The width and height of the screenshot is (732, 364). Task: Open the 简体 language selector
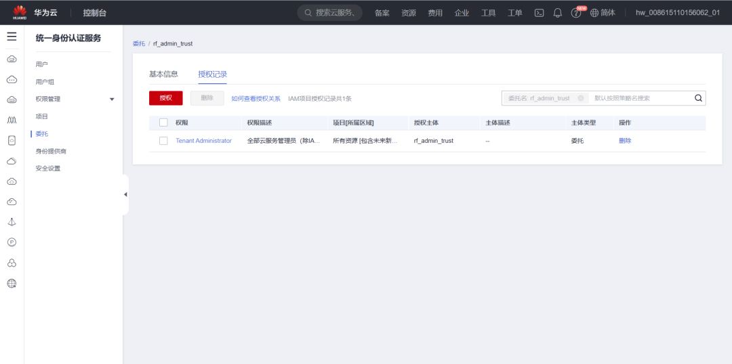point(603,13)
